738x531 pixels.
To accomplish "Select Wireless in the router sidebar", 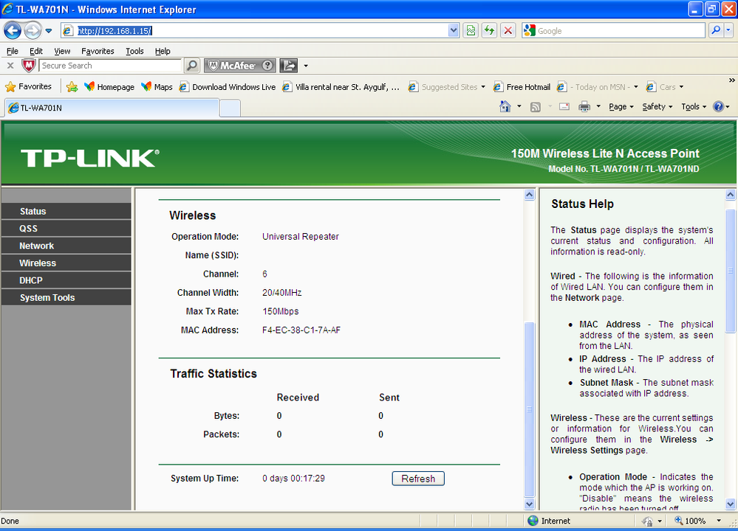I will point(66,263).
